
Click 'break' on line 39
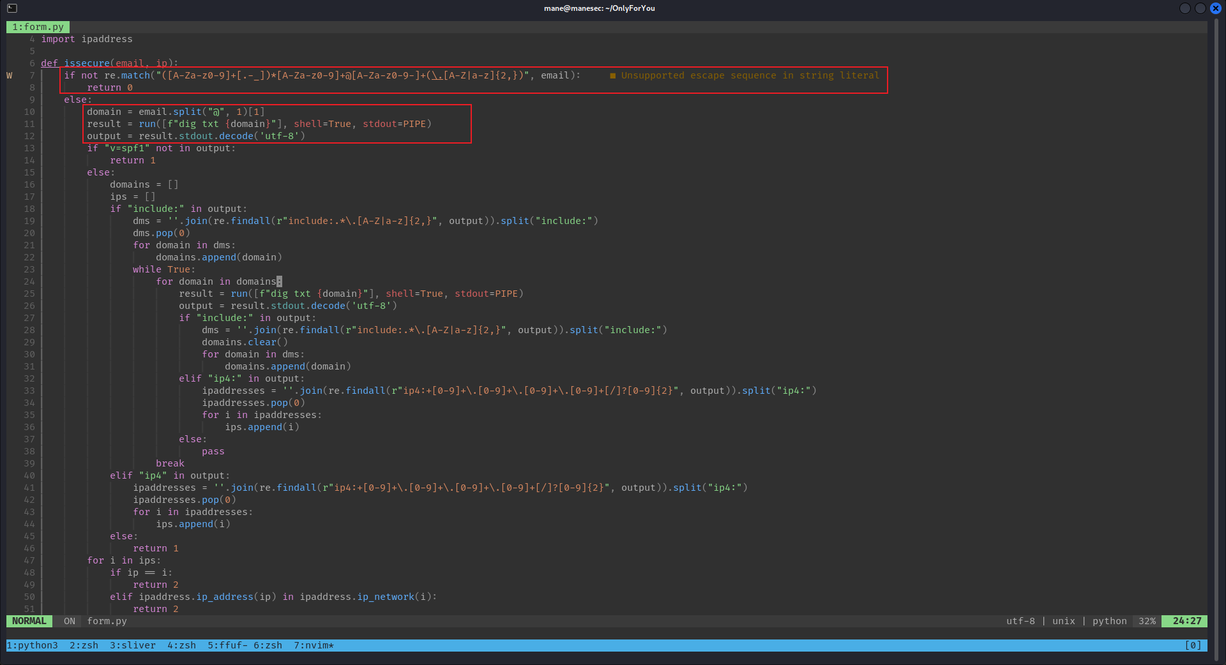coord(170,463)
